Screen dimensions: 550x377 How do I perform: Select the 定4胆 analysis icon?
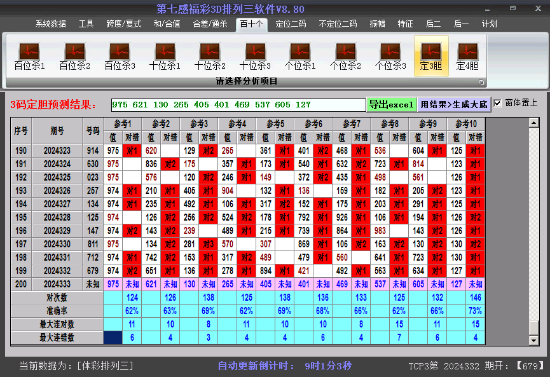(x=467, y=56)
